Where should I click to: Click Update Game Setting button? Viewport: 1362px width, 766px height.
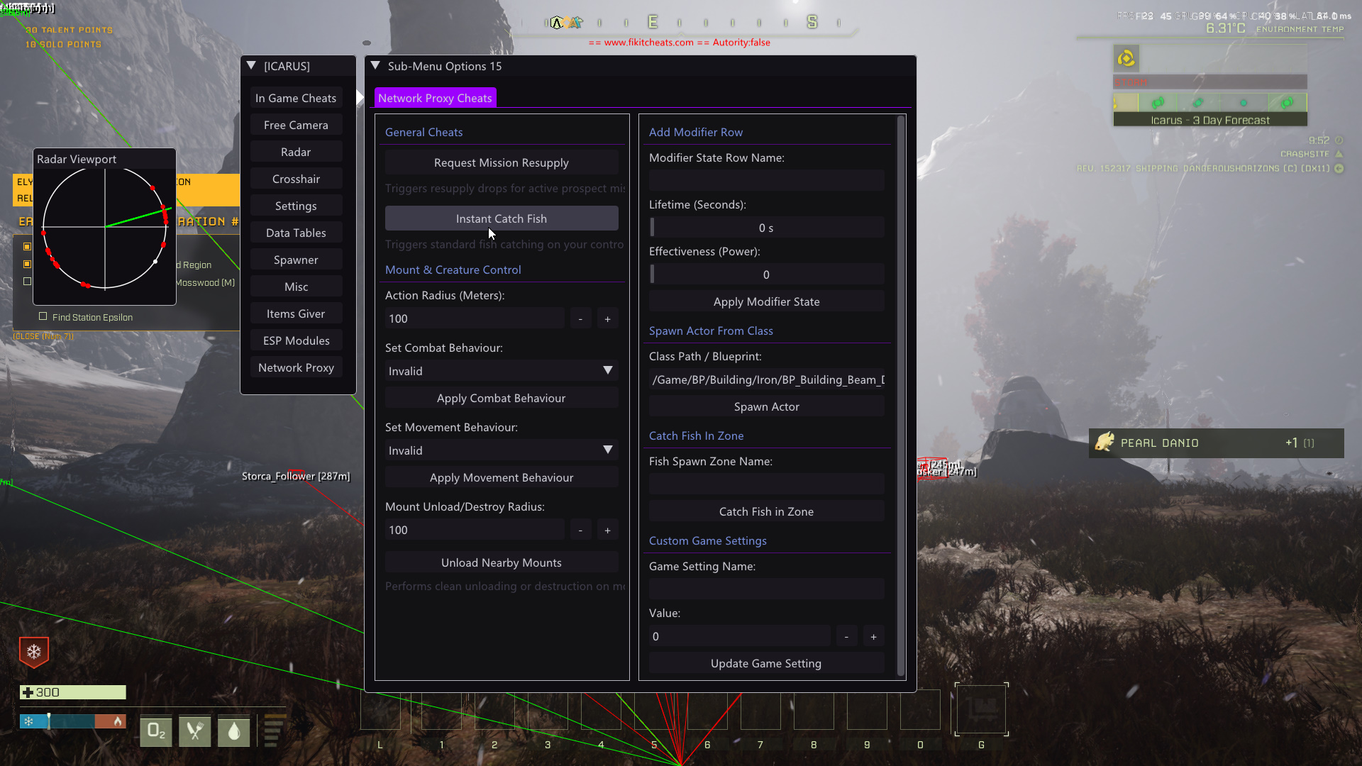coord(766,663)
